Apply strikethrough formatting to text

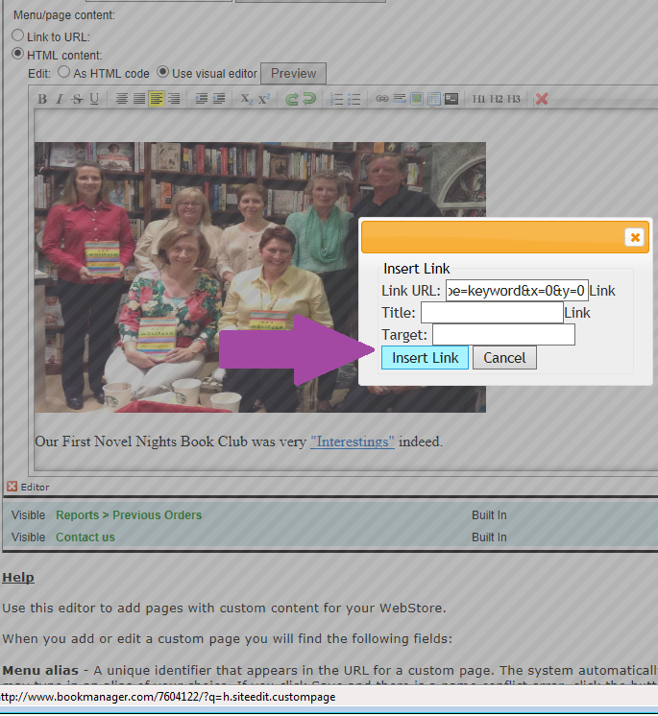77,99
